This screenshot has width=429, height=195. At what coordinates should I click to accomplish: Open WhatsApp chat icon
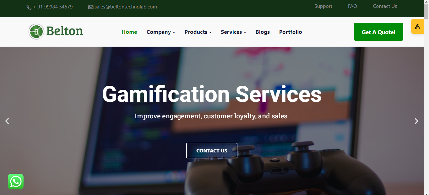[x=16, y=182]
